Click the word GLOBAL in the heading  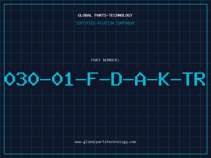click(x=85, y=15)
